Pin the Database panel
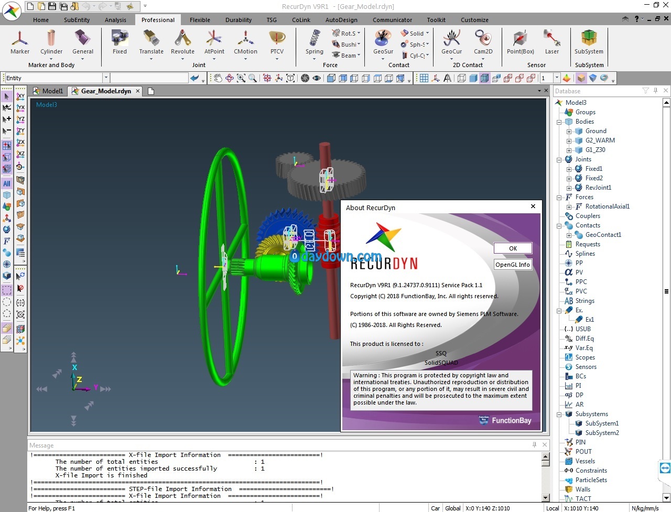Screen dimensions: 671x512 (655, 91)
